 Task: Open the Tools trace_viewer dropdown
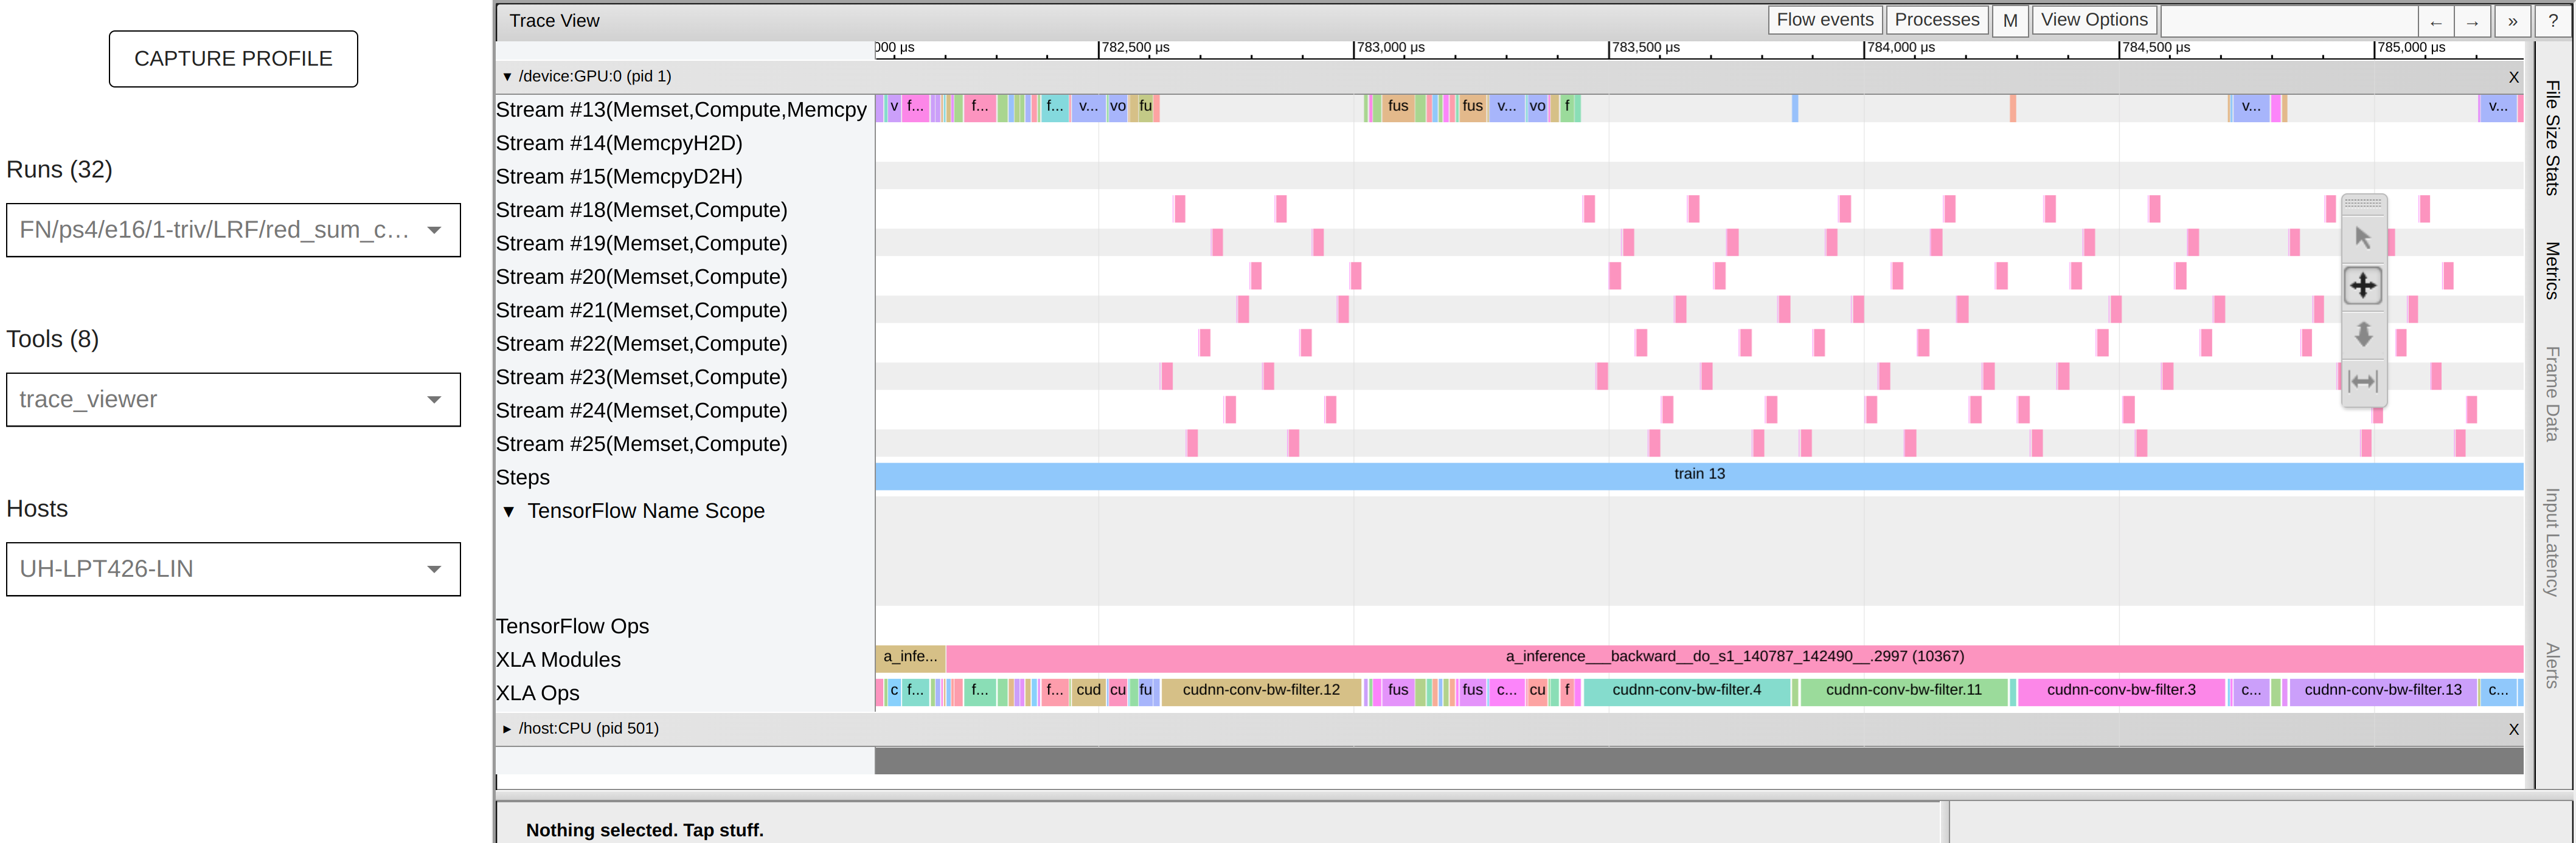(233, 399)
